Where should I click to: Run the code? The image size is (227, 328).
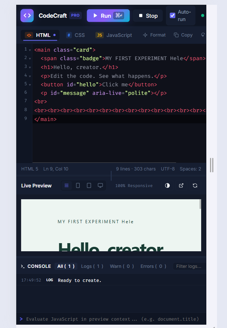point(108,15)
